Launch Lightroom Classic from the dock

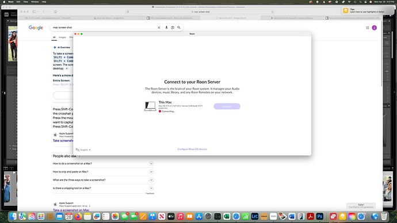pos(254,217)
